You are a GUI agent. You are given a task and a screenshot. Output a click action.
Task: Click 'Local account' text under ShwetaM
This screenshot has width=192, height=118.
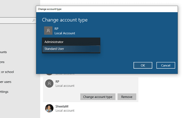pyautogui.click(x=65, y=110)
